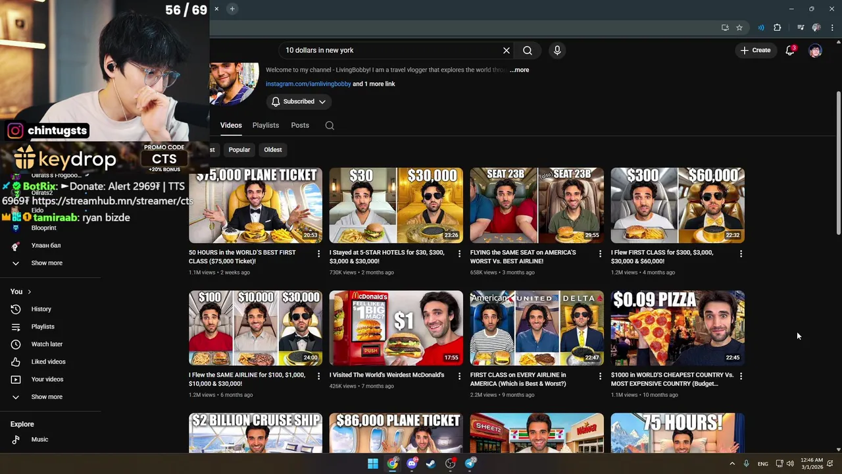Open title 'I Visited The World's Weirdest McDonald's'
This screenshot has width=842, height=474.
pyautogui.click(x=387, y=375)
